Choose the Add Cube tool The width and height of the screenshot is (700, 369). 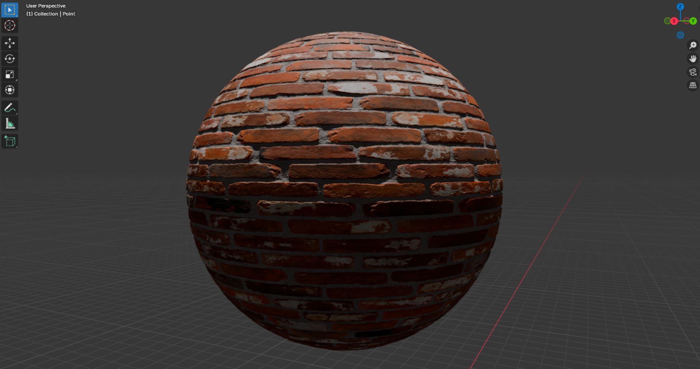pos(9,141)
